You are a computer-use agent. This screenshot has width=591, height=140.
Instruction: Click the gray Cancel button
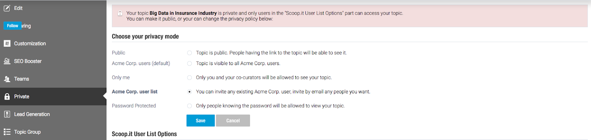coord(233,121)
